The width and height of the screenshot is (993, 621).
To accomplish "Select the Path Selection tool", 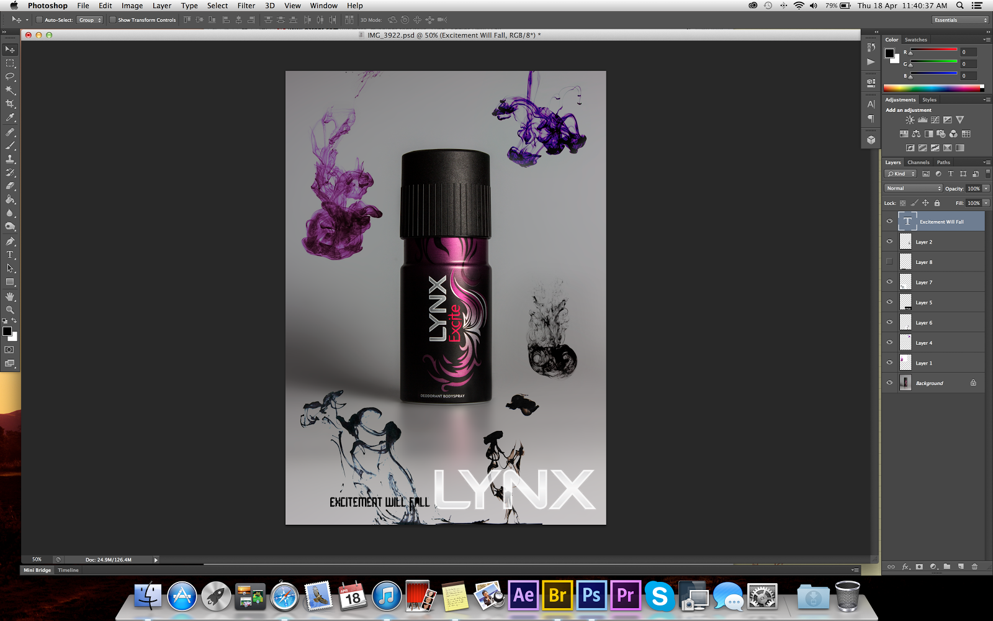I will pyautogui.click(x=10, y=268).
